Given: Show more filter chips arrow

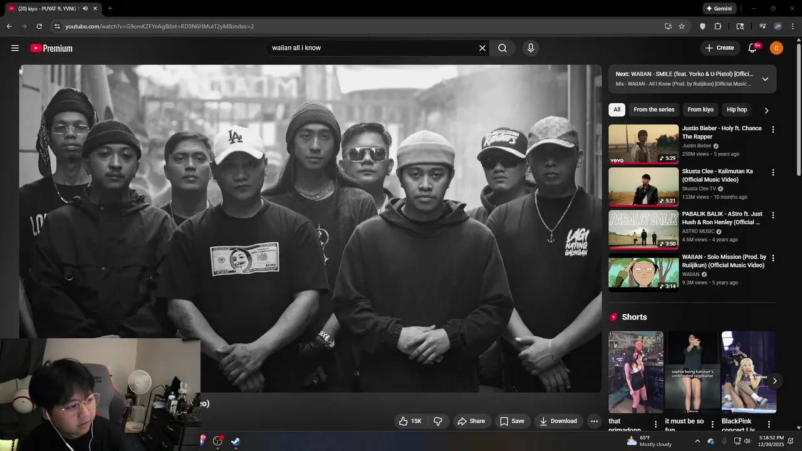Looking at the screenshot, I should click(766, 110).
